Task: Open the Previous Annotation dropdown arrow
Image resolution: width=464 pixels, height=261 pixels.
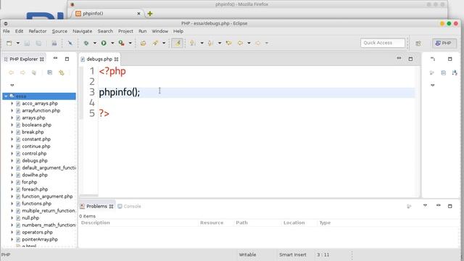Action: 220,43
